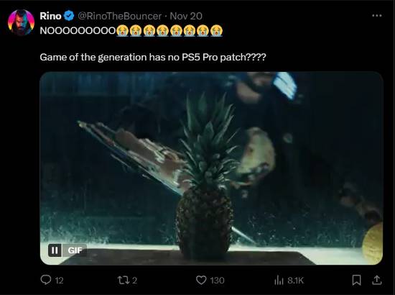This screenshot has width=395, height=295.
Task: Click the blue verified checkmark badge
Action: point(69,16)
